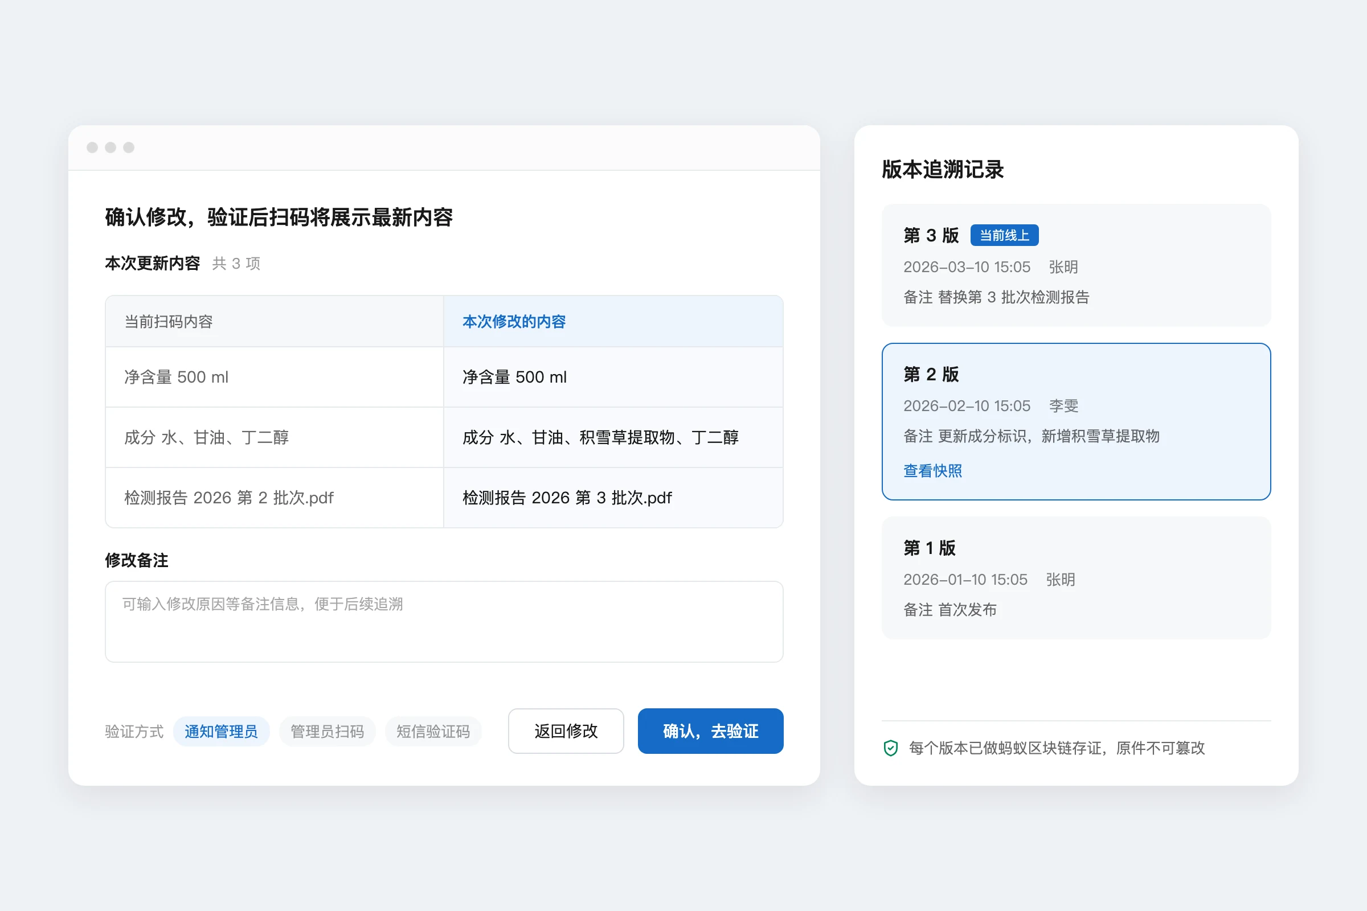Click timestamp 2026-03-10 15:05
The width and height of the screenshot is (1367, 911).
point(967,267)
